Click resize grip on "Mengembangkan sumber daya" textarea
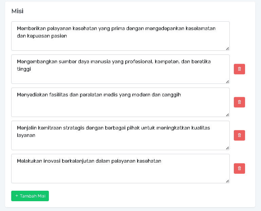This screenshot has height=211, width=261. pyautogui.click(x=227, y=81)
